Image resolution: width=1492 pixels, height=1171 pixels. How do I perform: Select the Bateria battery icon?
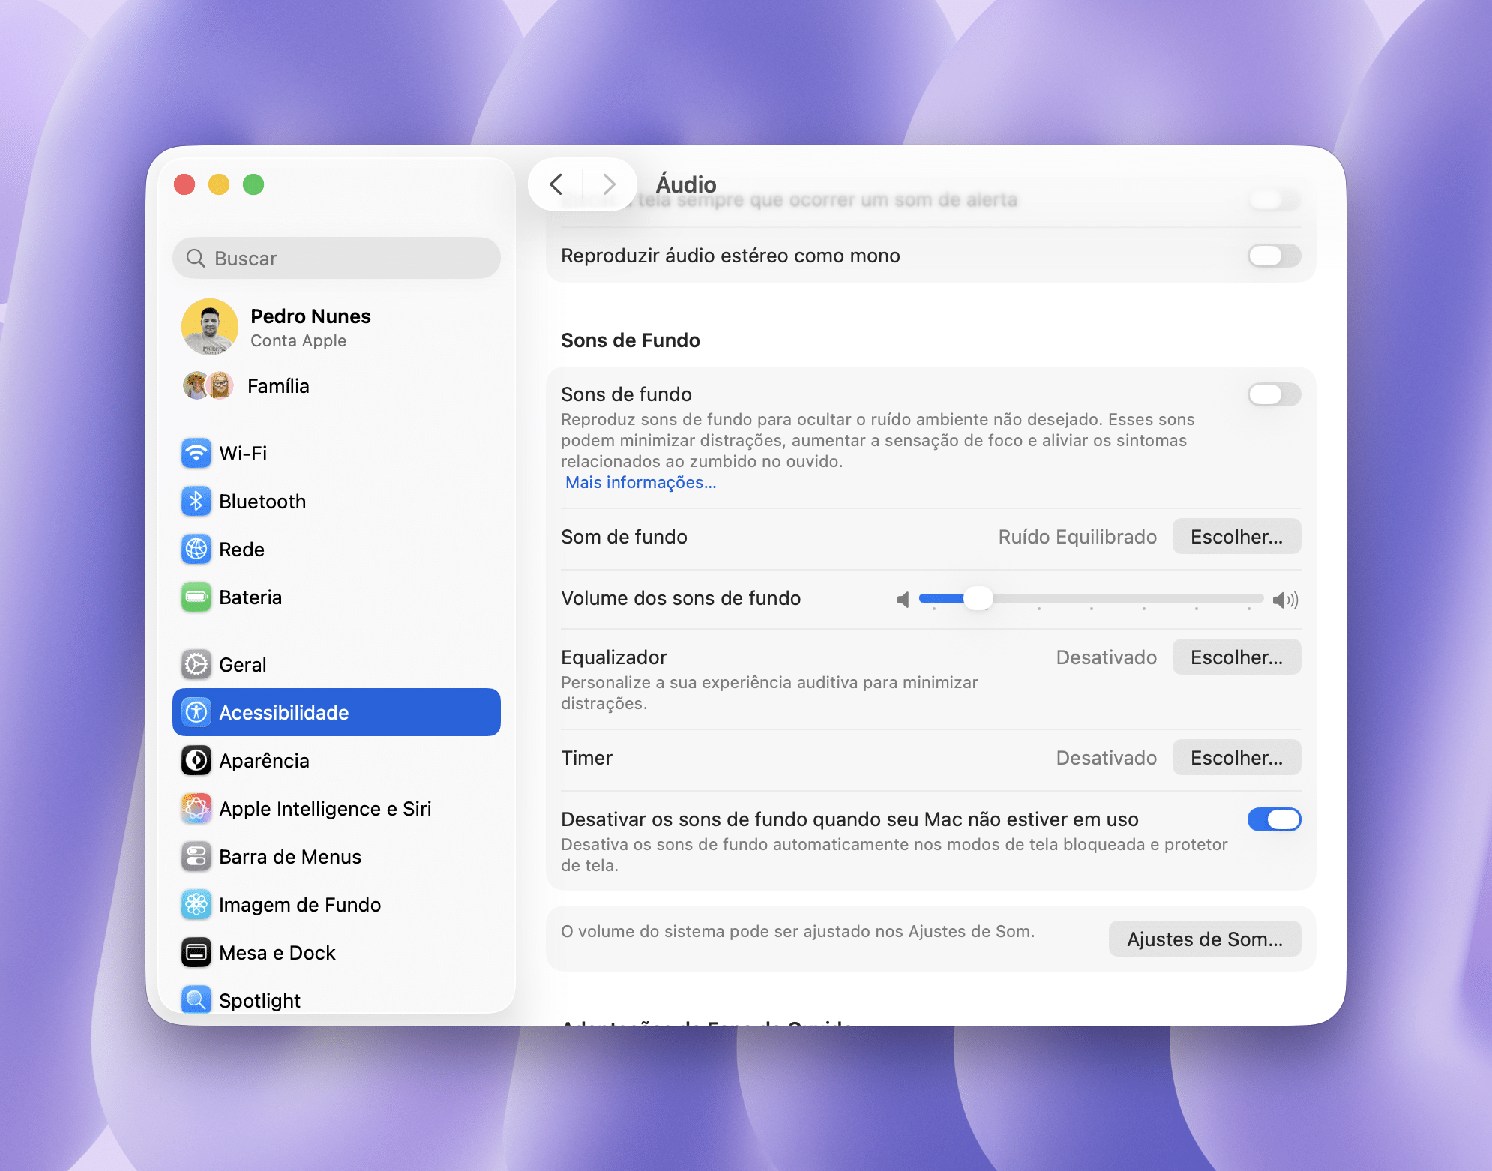pos(196,597)
